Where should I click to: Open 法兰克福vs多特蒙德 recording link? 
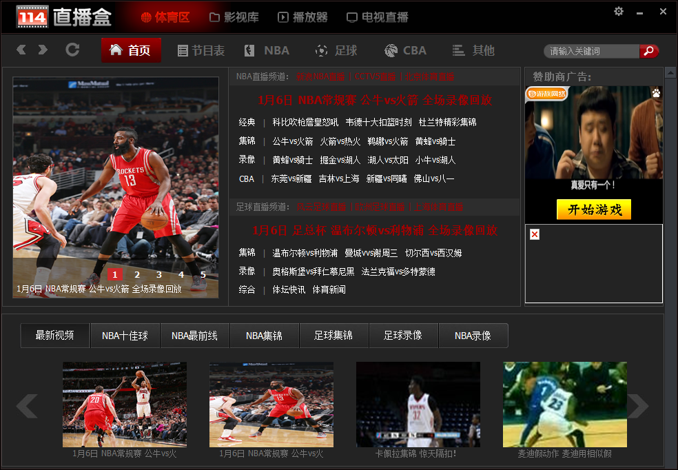click(398, 272)
